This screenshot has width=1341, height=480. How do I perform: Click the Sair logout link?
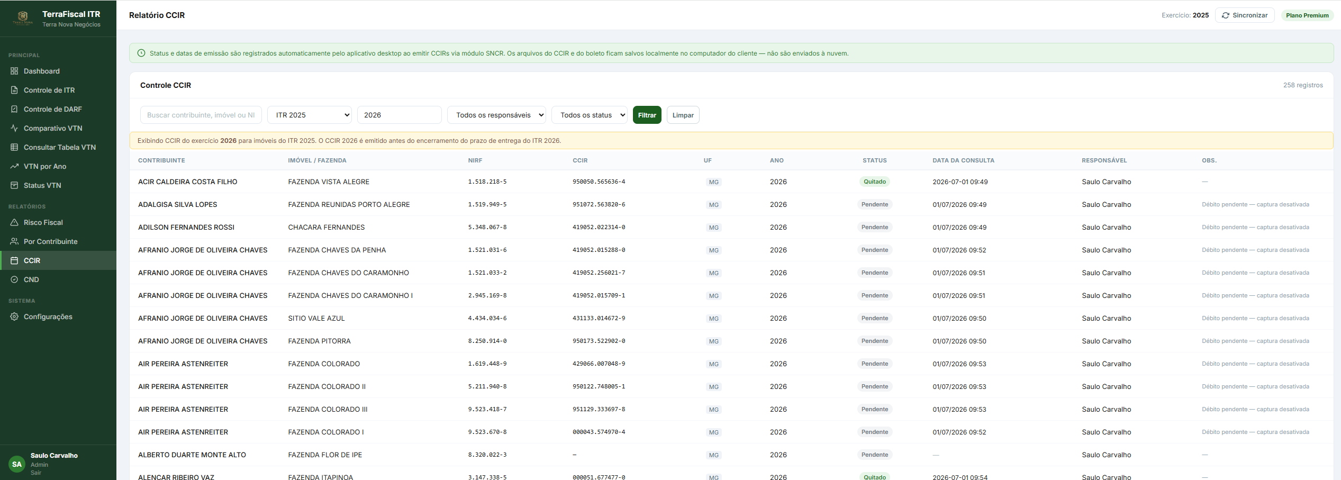coord(36,473)
